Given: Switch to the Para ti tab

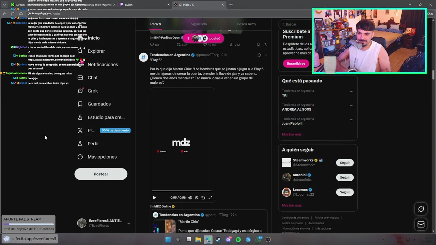Looking at the screenshot, I should [x=155, y=24].
